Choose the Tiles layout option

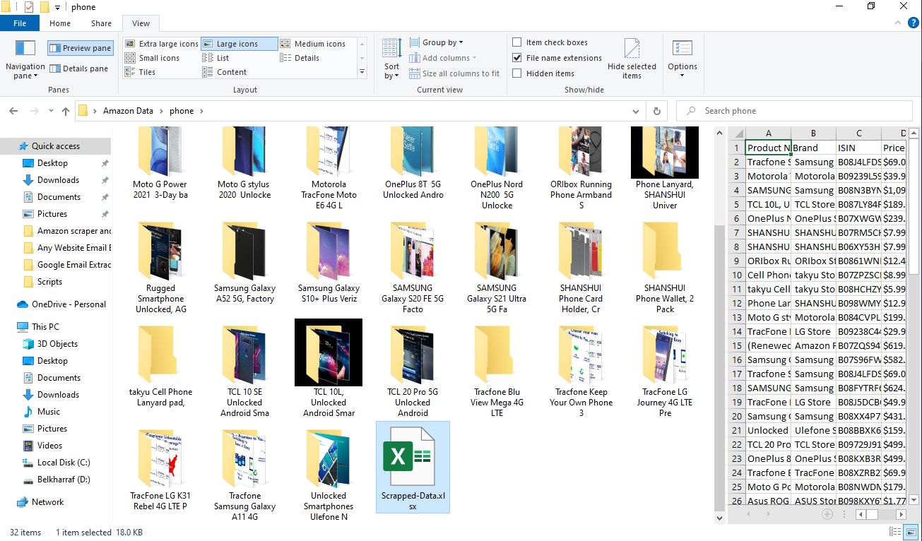tap(141, 72)
